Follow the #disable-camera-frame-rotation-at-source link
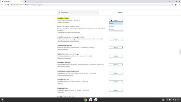The image size is (181, 102). [69, 32]
